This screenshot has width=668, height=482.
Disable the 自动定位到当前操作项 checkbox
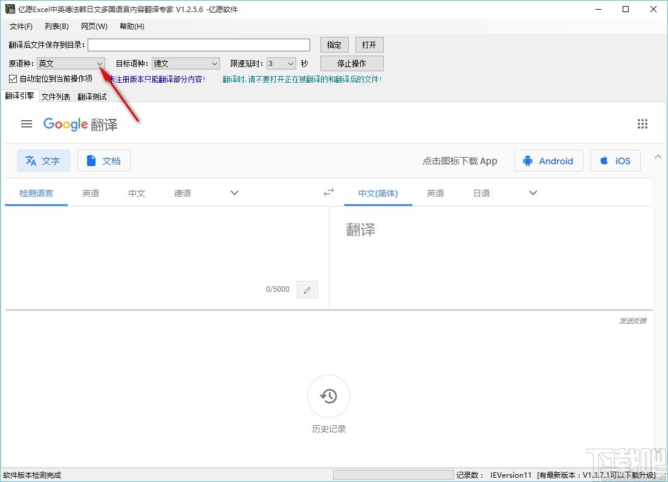pyautogui.click(x=13, y=79)
